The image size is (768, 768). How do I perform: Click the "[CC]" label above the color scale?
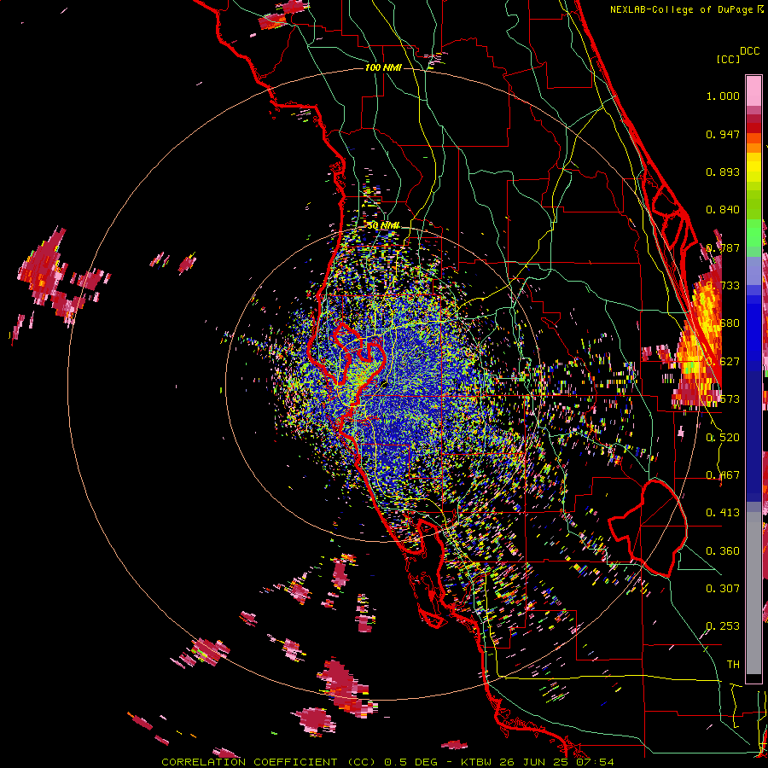tap(728, 59)
